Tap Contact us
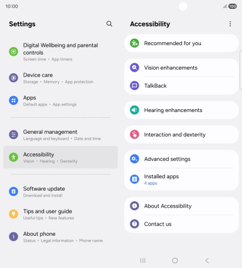The width and height of the screenshot is (242, 268). click(181, 224)
